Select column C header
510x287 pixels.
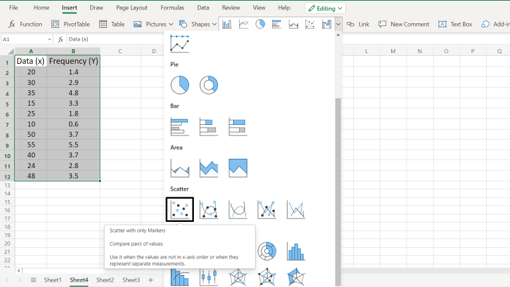pos(120,51)
